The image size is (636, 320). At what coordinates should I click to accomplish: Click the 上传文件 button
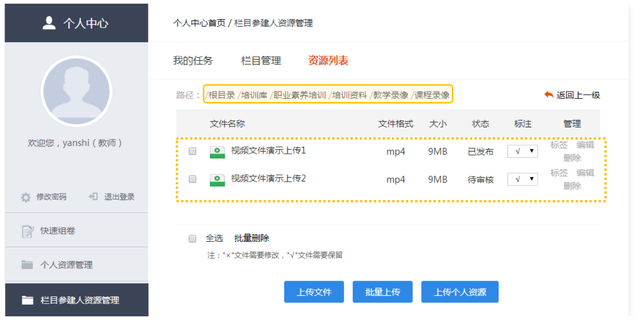tap(314, 292)
